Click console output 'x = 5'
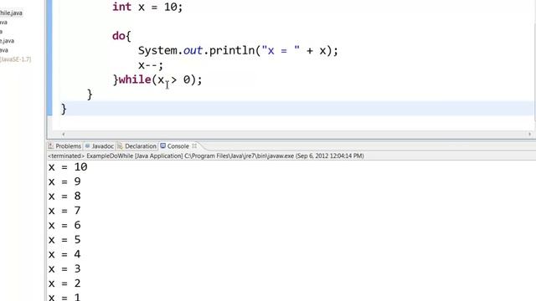This screenshot has width=536, height=301. 64,240
